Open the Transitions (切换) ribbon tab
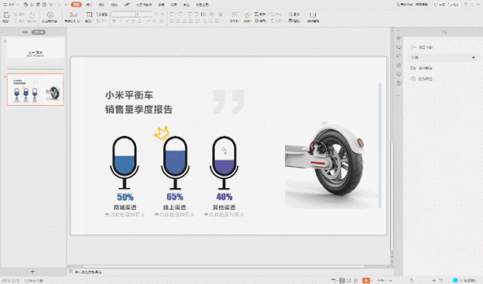Screen dimensions: 483x284 pyautogui.click(x=114, y=5)
